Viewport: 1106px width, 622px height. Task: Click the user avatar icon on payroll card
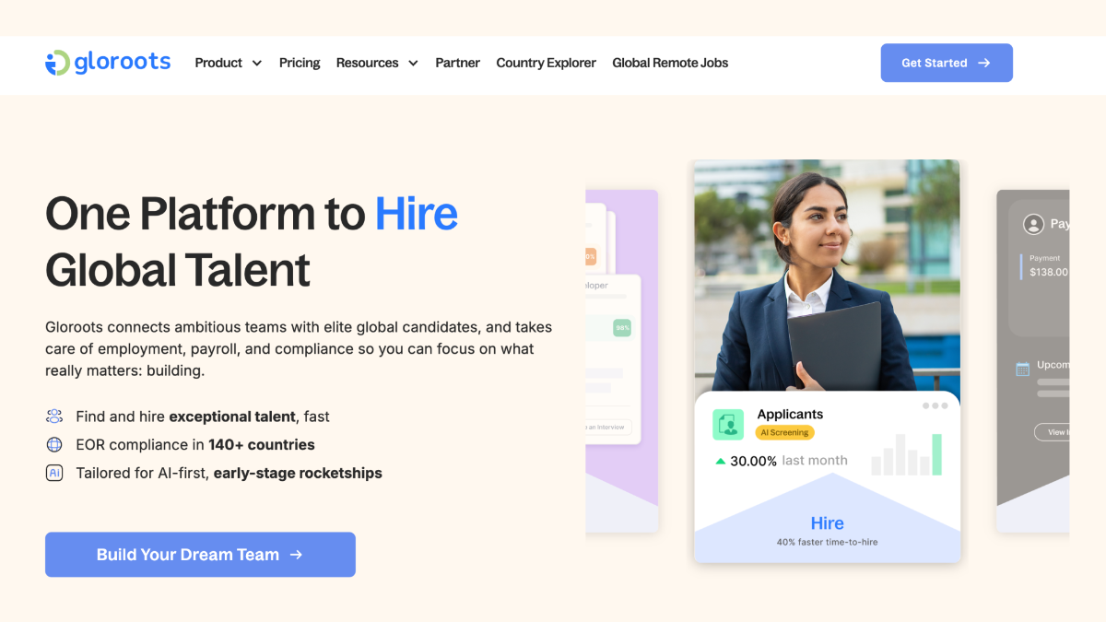click(x=1033, y=224)
